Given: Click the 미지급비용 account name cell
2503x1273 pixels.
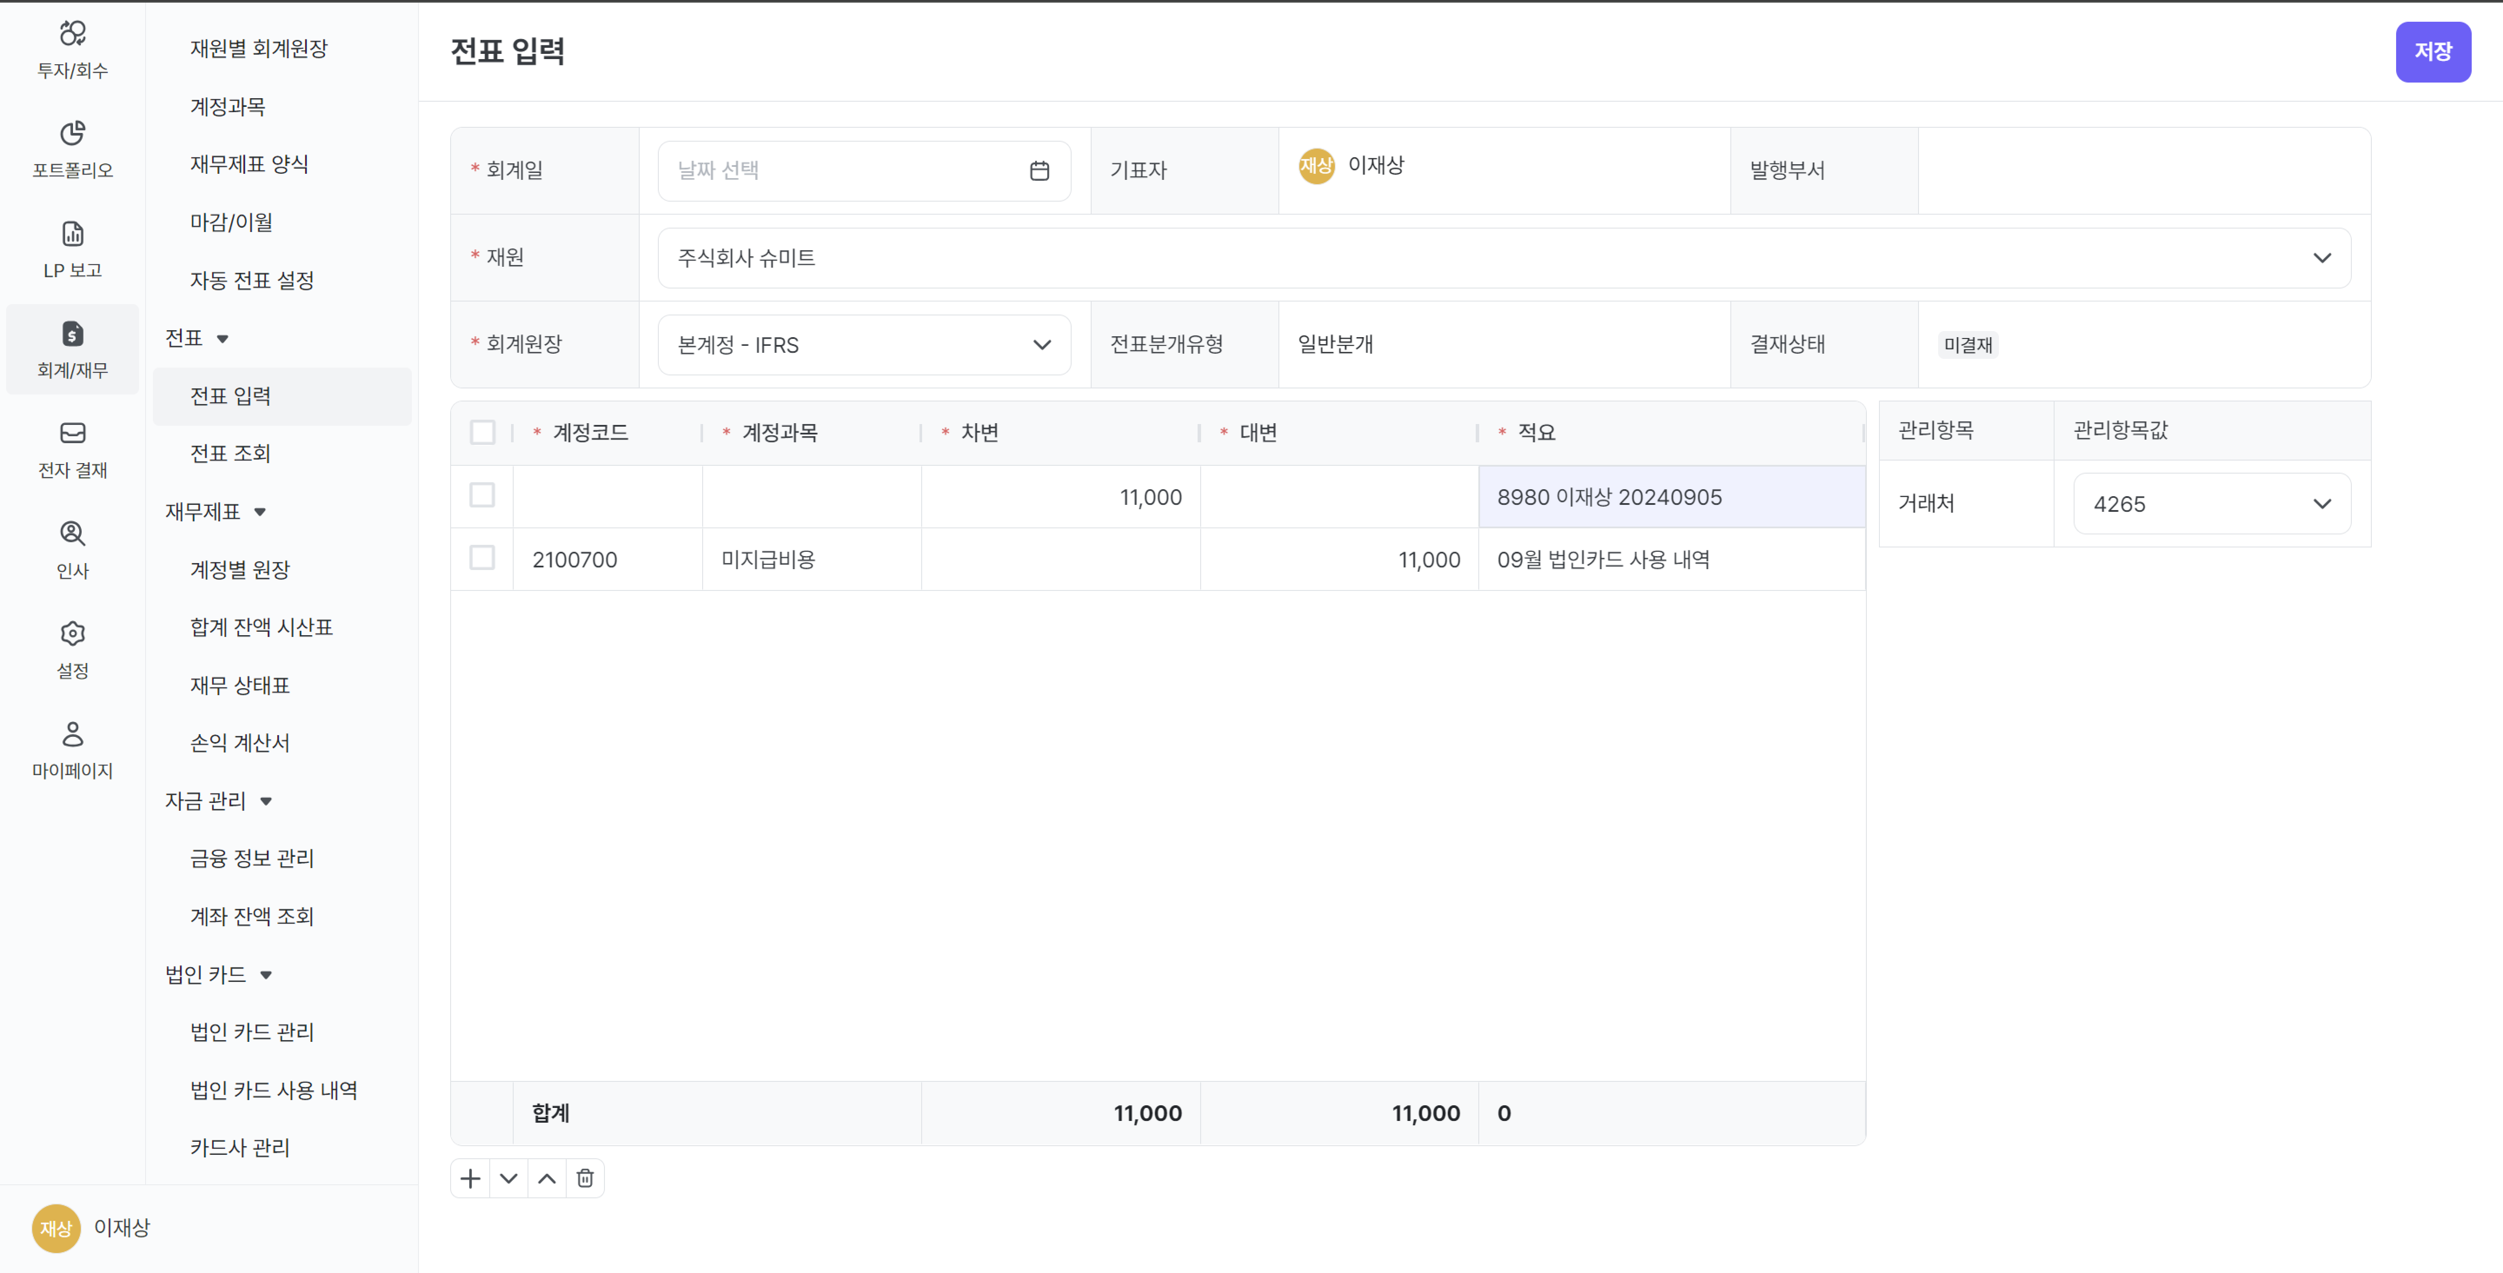Looking at the screenshot, I should click(811, 559).
